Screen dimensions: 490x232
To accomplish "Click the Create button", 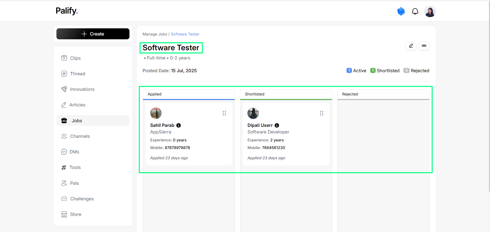I will (93, 34).
